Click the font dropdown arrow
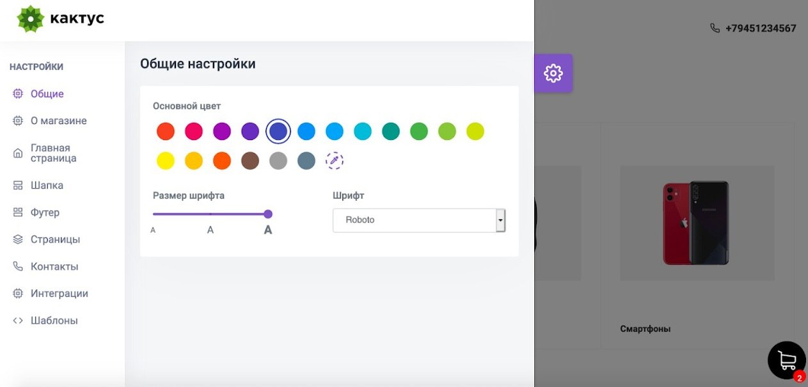 coord(500,220)
